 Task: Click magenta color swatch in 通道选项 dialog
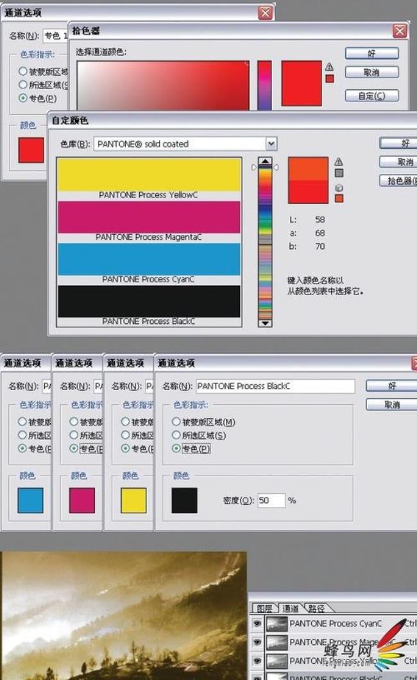(82, 500)
